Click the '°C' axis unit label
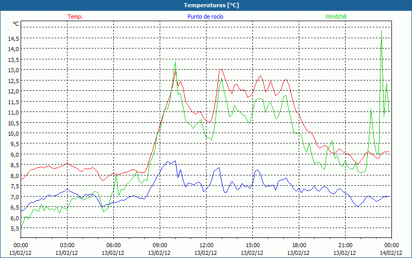Screen dimensions: 412x258 click(x=16, y=24)
